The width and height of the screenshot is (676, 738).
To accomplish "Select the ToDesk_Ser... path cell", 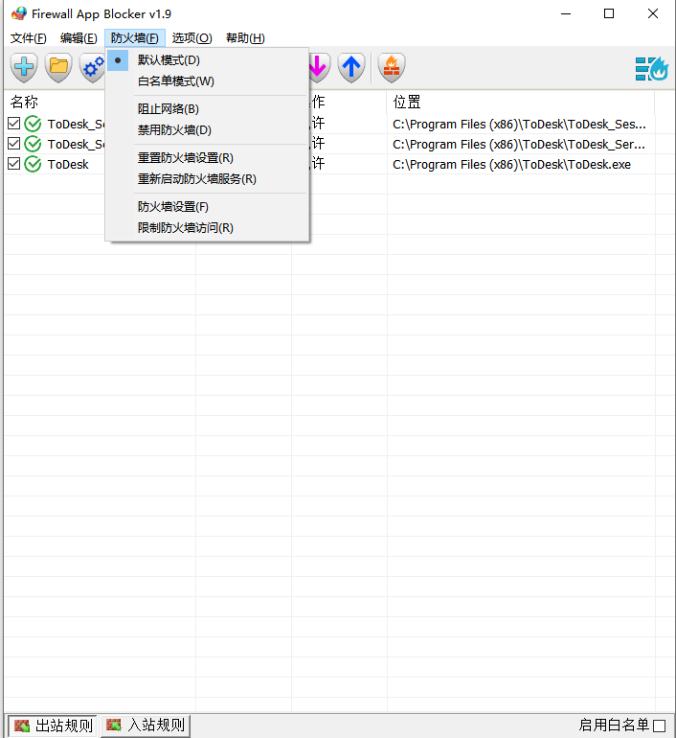I will pos(521,144).
